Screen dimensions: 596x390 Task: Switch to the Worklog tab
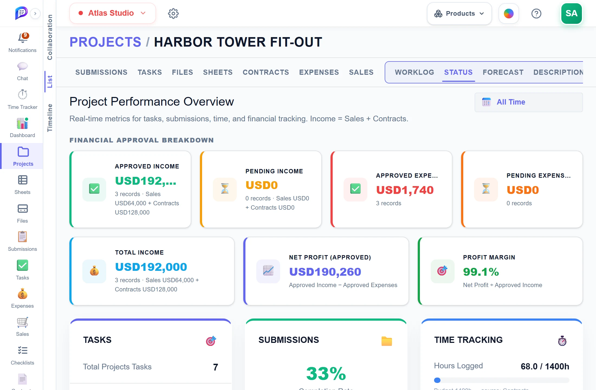(414, 72)
